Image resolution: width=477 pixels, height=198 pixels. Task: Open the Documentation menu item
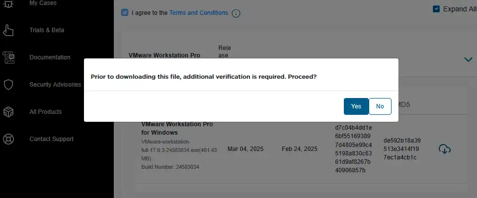(50, 57)
